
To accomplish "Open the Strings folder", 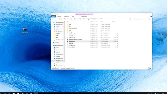I will point(70,32).
